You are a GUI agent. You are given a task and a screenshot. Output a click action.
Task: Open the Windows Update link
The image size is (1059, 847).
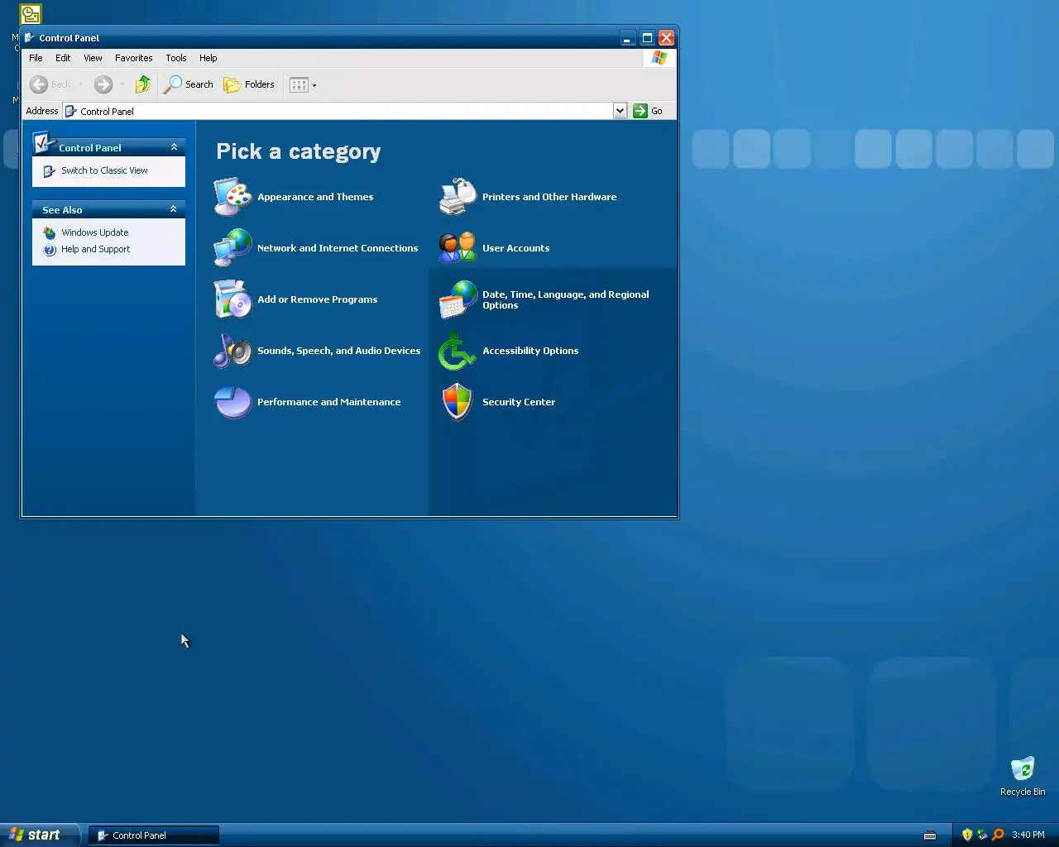point(95,232)
